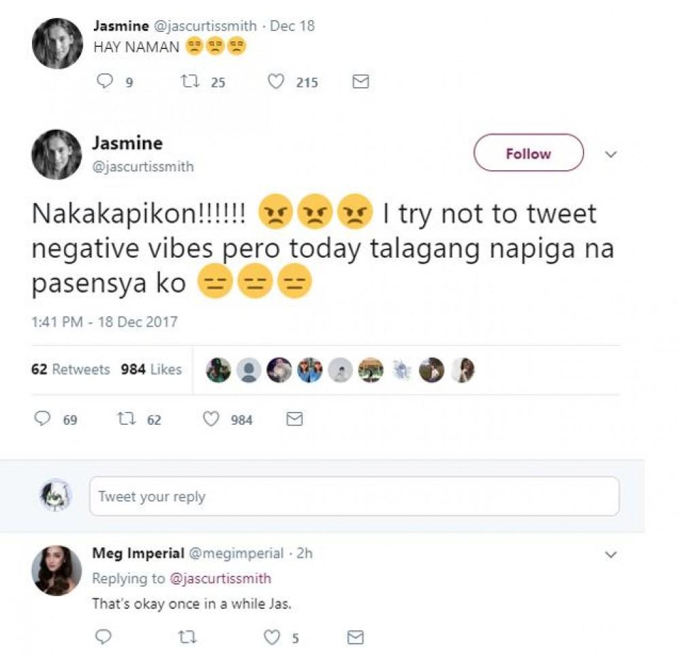680x660 pixels.
Task: View the 984 Likes list
Action: 151,369
